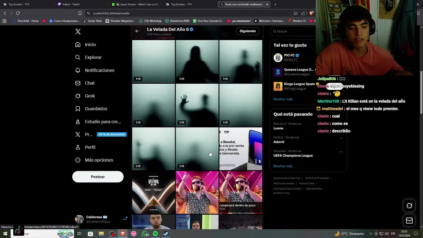Open the Adorni trend
The height and width of the screenshot is (238, 423).
(279, 142)
